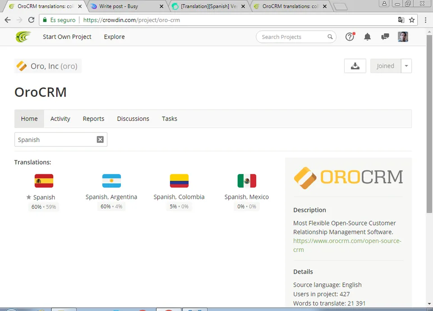Close the Write post - Busy tab

pyautogui.click(x=161, y=6)
